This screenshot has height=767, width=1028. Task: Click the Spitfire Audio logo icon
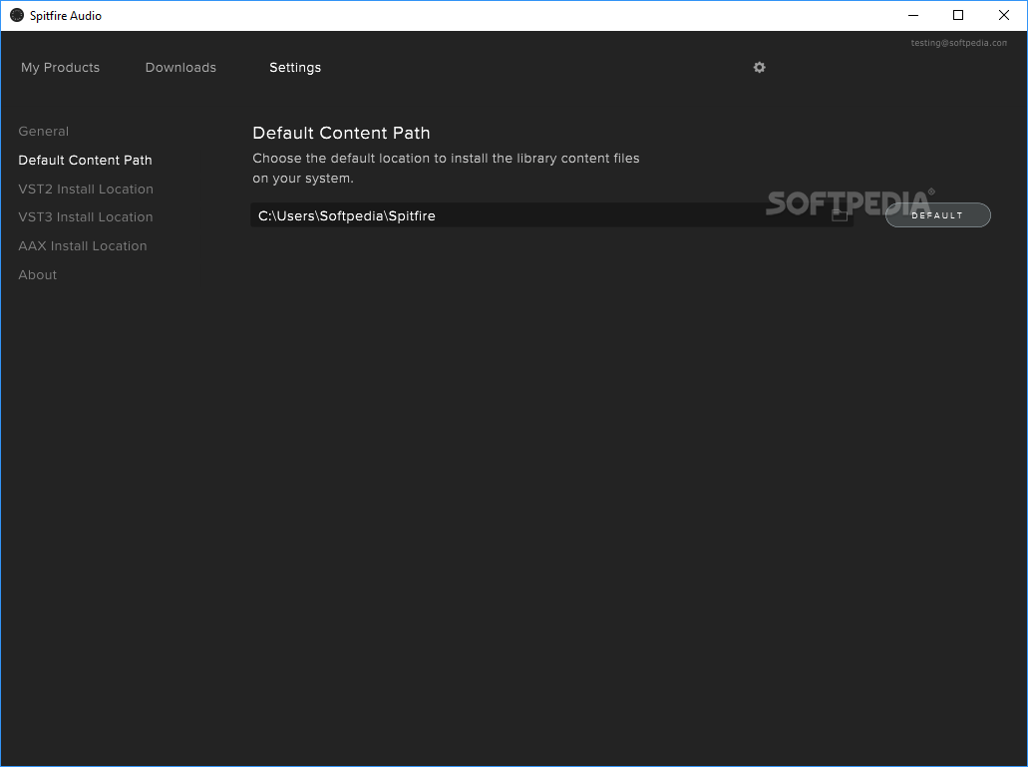point(16,15)
